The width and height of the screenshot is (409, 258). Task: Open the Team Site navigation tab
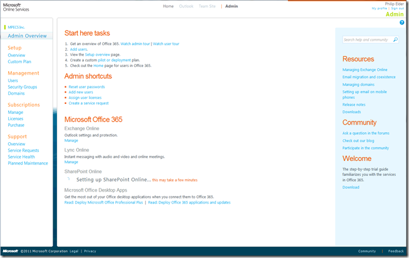[207, 6]
